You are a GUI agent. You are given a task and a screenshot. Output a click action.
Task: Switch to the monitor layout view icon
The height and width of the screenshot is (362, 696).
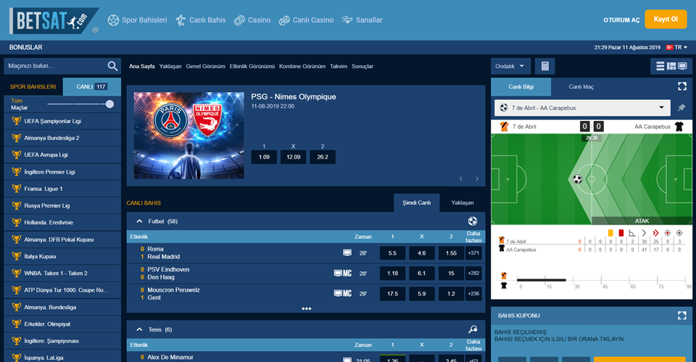[x=682, y=67]
